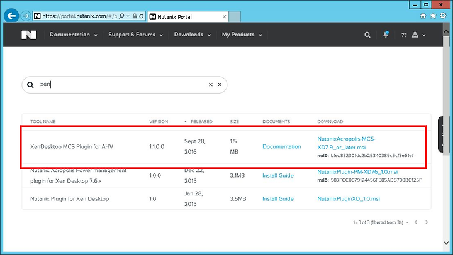Select the Nutanix Portal tab
Screen dimensions: 453x255
187,17
